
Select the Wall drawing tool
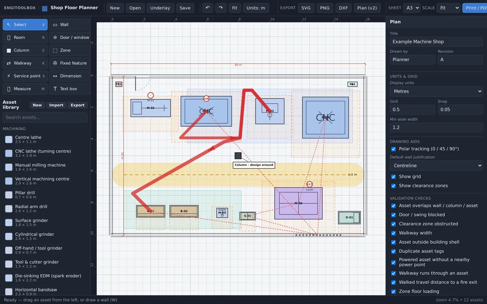70,25
